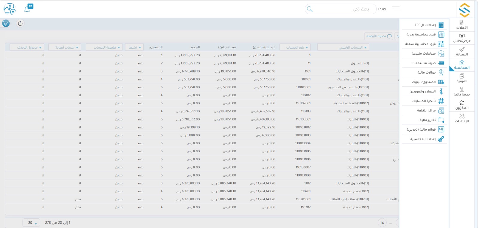The height and width of the screenshot is (228, 478).
Task: Click account number 110103008 cell
Action: [303, 175]
